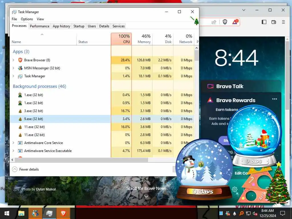Switch to the Services tab
Image resolution: width=292 pixels, height=219 pixels.
pos(119,26)
